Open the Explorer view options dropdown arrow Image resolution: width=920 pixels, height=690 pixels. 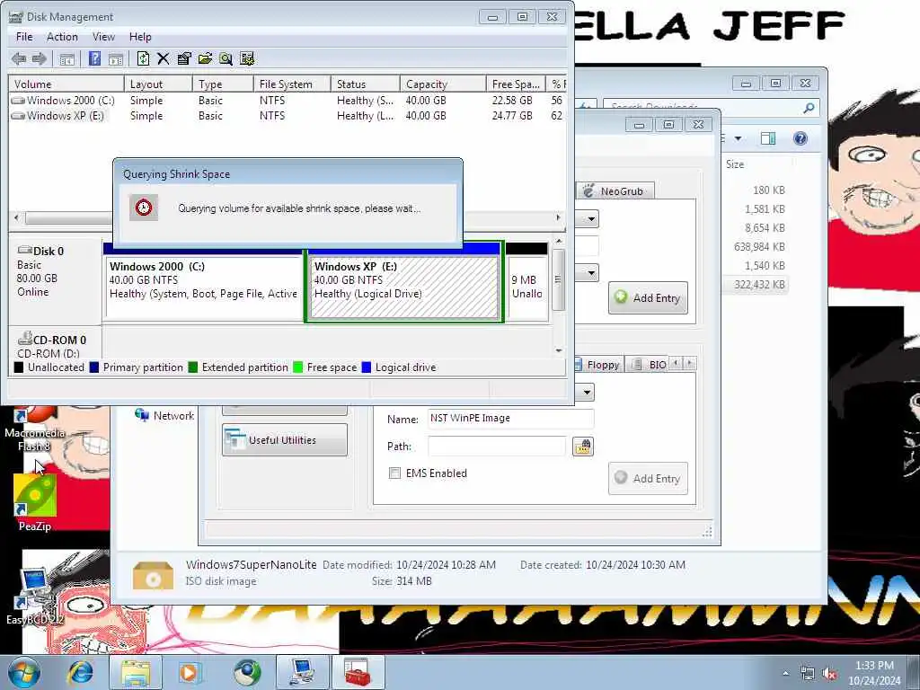coord(739,138)
